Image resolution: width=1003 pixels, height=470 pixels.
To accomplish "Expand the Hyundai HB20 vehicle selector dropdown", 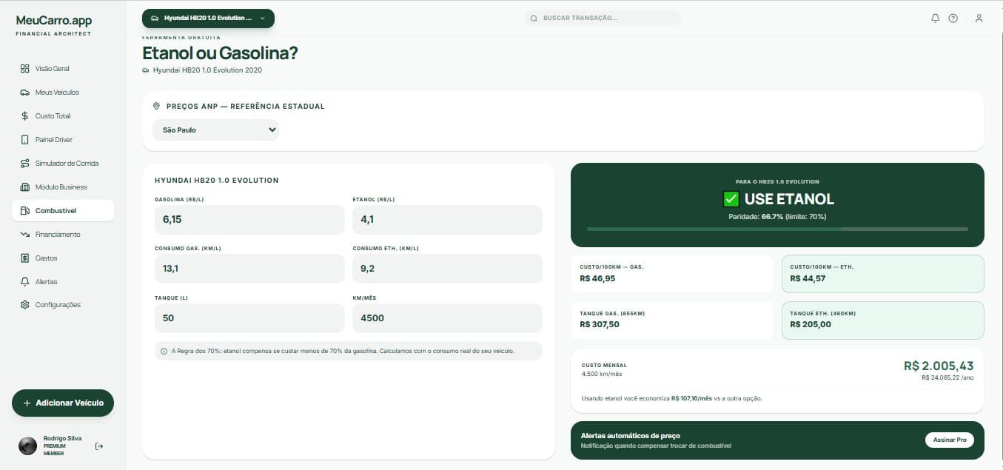I will pos(208,18).
